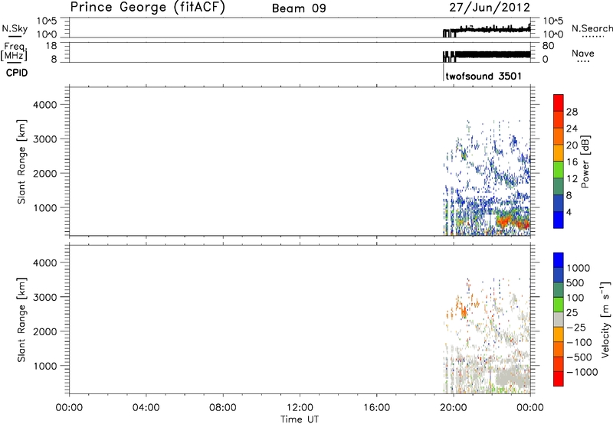Pick the Power colorbar segment between 24 and 28
The height and width of the screenshot is (424, 613).
(x=559, y=119)
